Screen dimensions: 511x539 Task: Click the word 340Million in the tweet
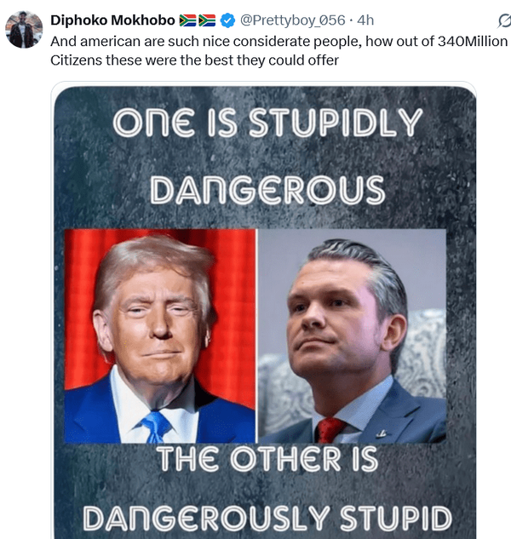473,41
